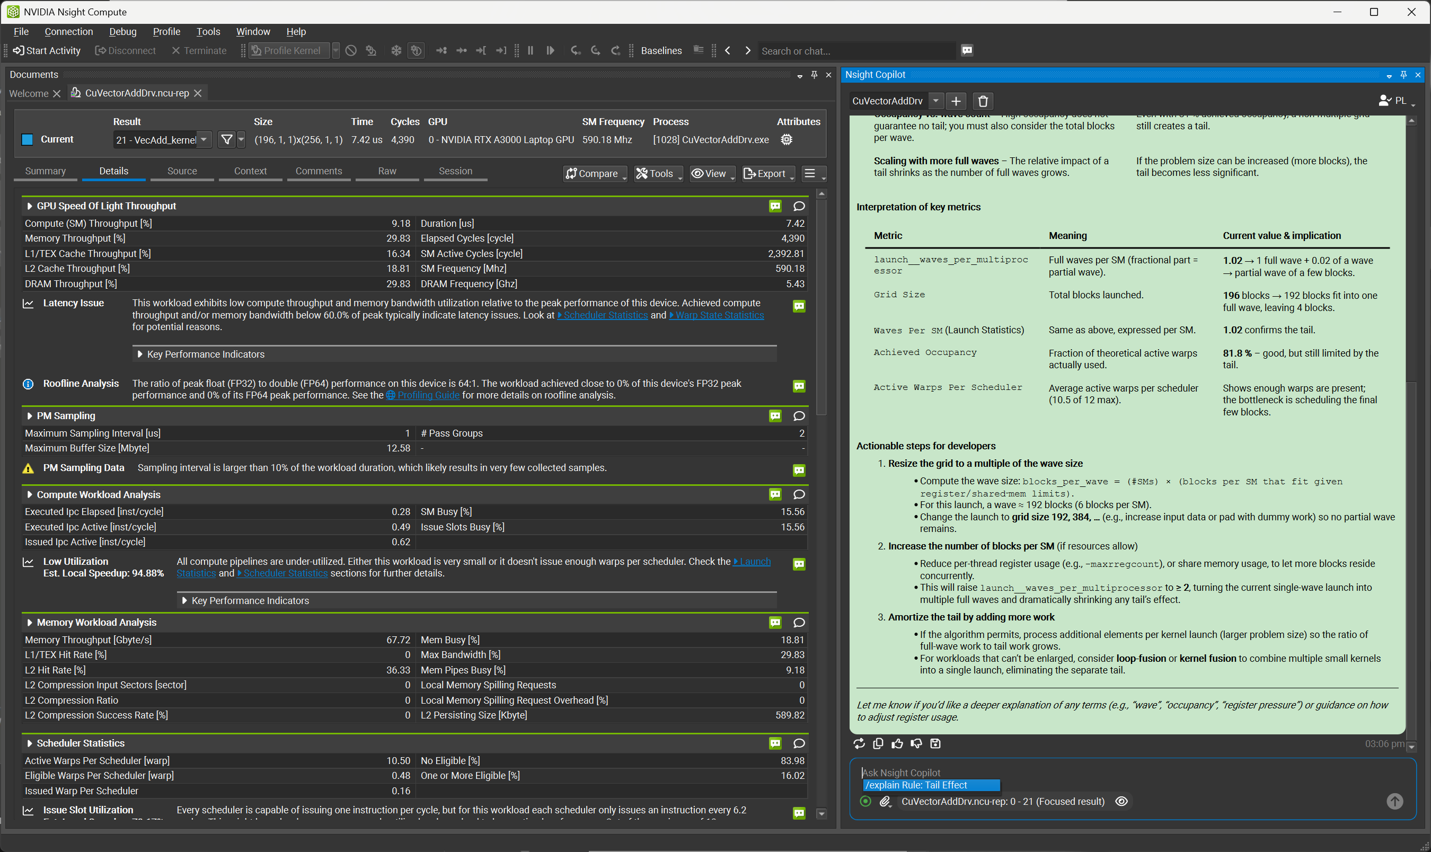
Task: Click the chat icon beside the search field
Action: (x=967, y=50)
